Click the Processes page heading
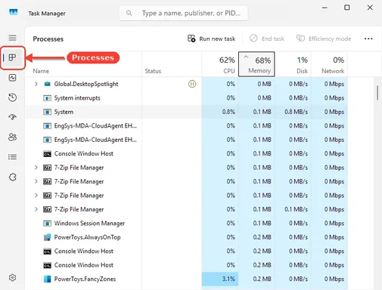The width and height of the screenshot is (382, 290). point(48,39)
